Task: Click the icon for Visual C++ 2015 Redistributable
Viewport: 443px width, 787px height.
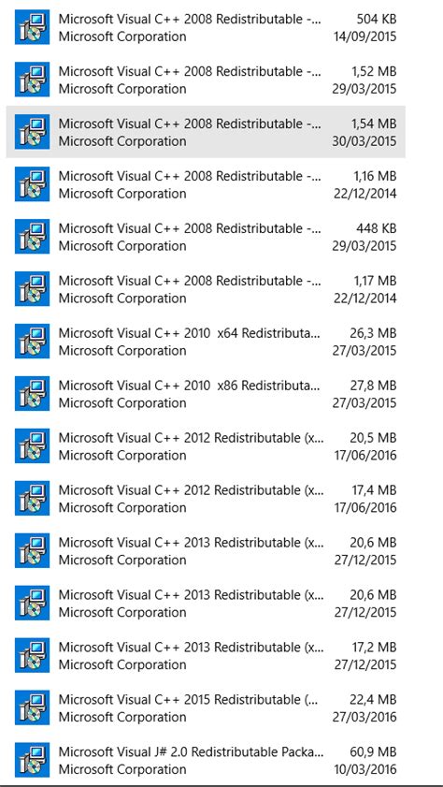Action: [32, 707]
